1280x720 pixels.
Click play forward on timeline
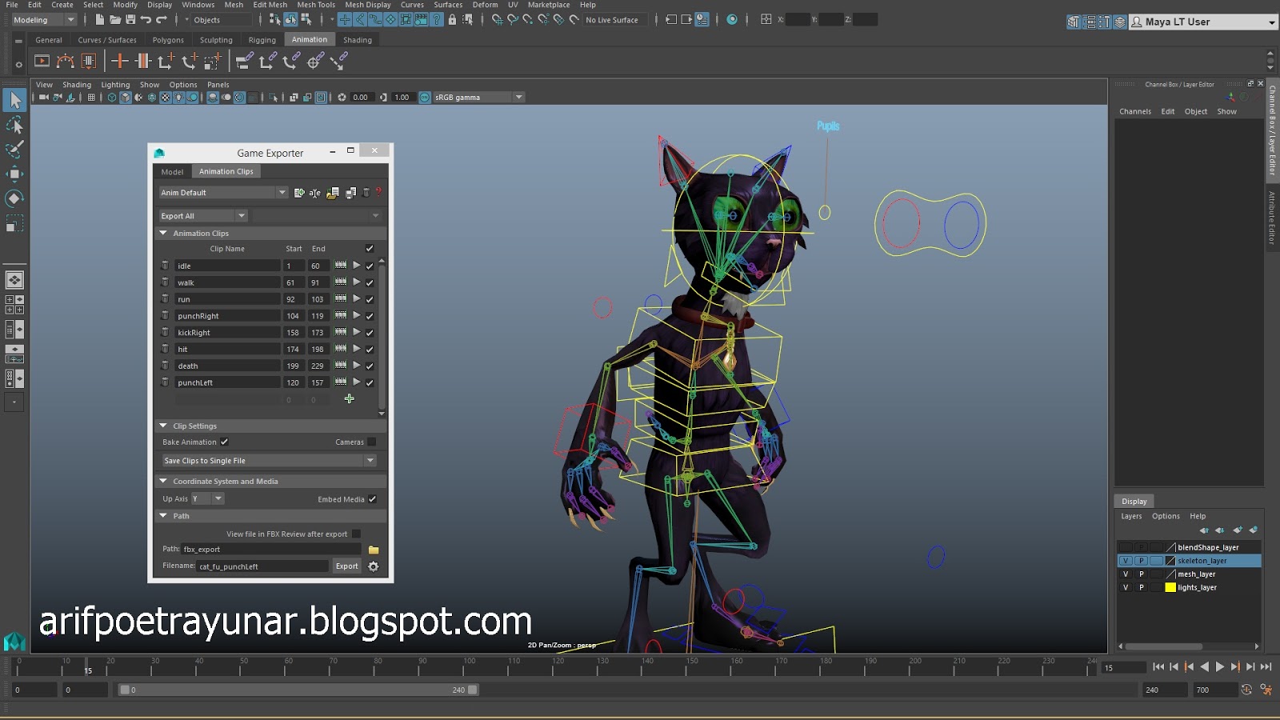pyautogui.click(x=1220, y=666)
